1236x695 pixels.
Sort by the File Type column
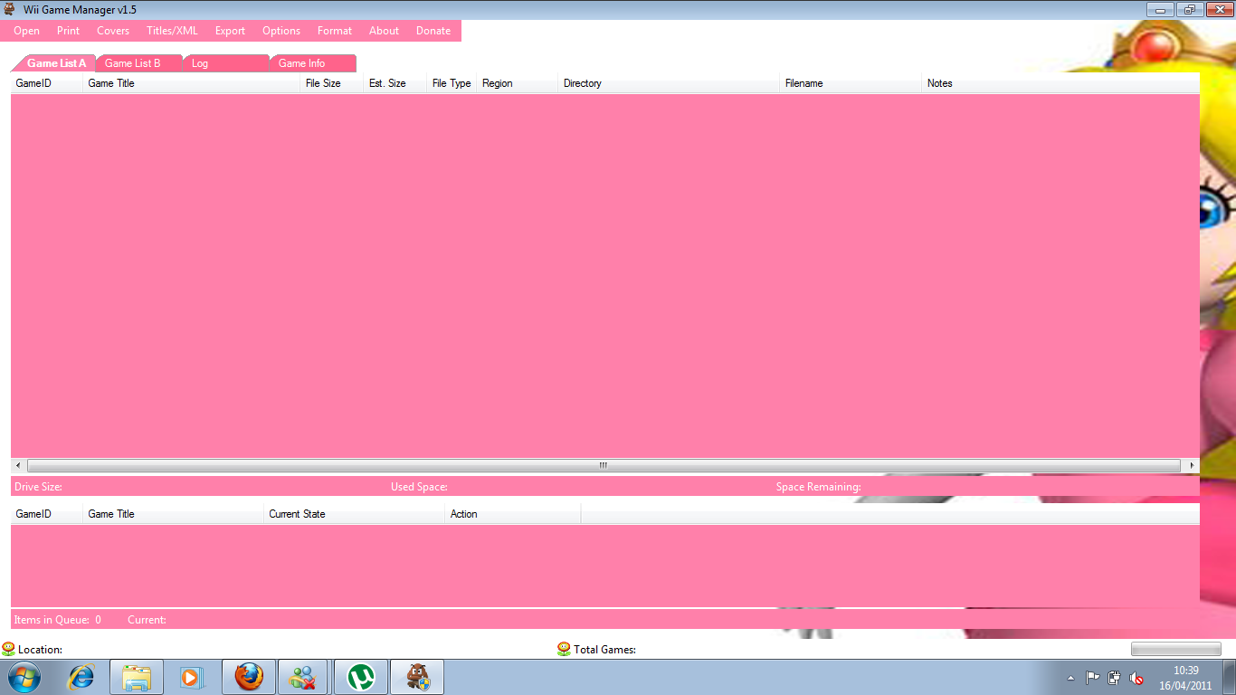(452, 83)
